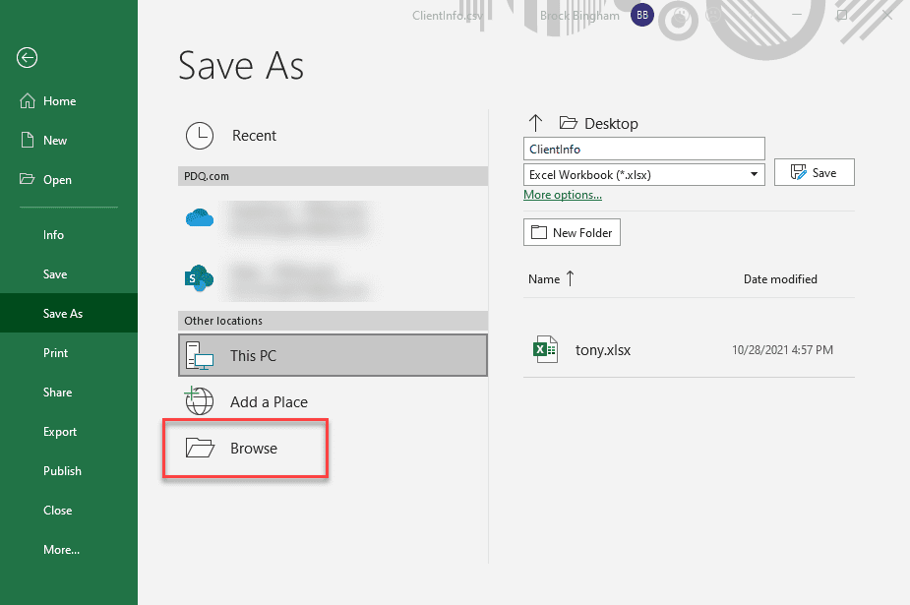Click the Browse folder icon
This screenshot has height=605, width=910.
[201, 448]
